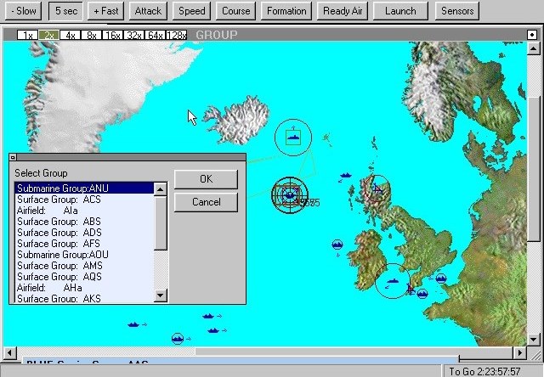
Task: Click the submarine icon at bottom of map
Action: 178,338
